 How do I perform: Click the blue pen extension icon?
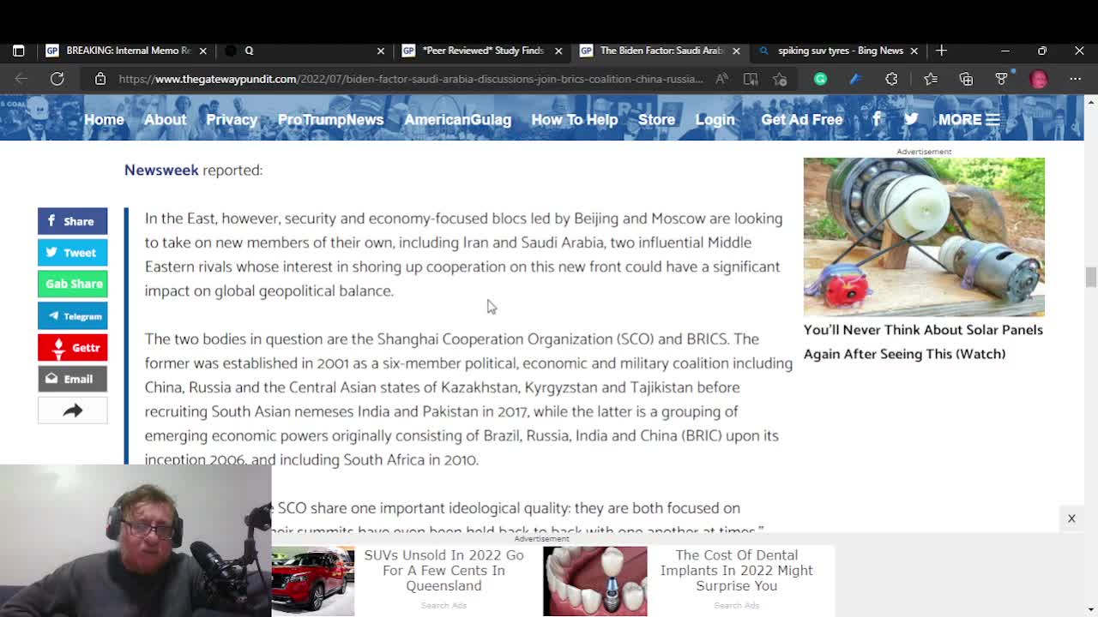(x=855, y=79)
